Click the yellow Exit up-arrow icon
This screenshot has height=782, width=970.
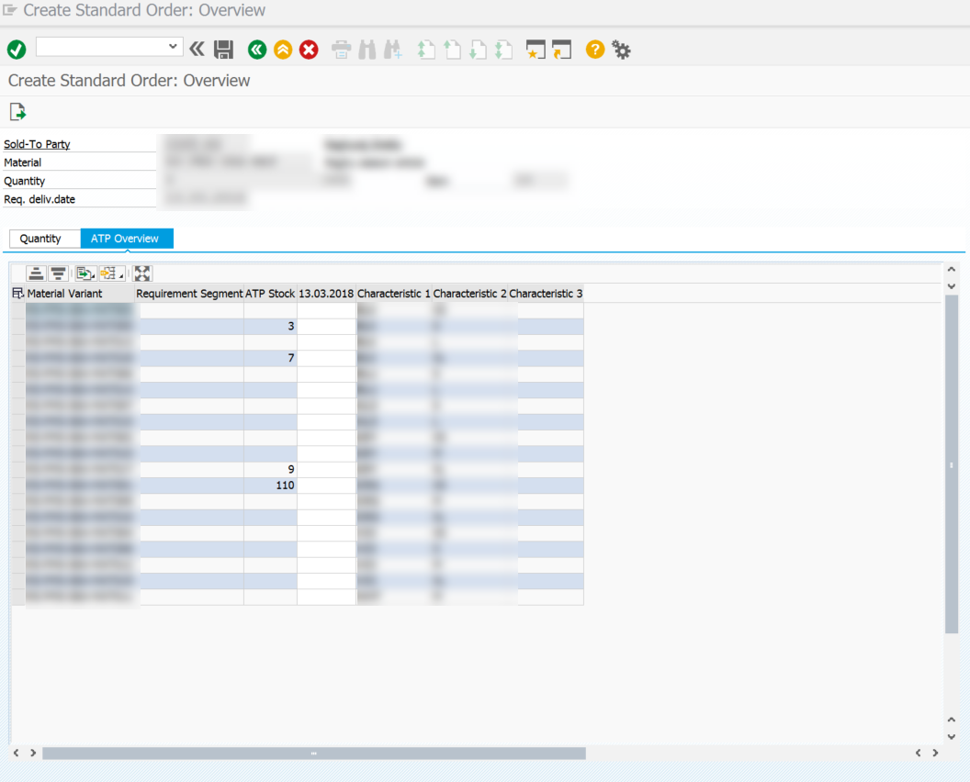click(283, 50)
